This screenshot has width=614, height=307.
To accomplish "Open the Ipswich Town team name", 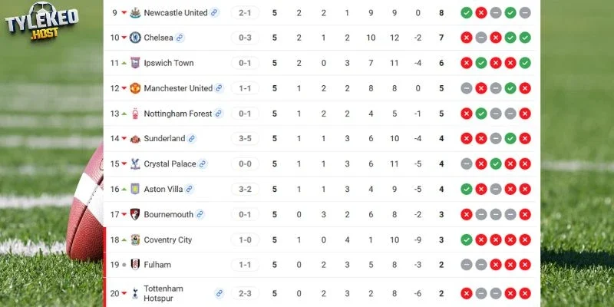I will [169, 63].
